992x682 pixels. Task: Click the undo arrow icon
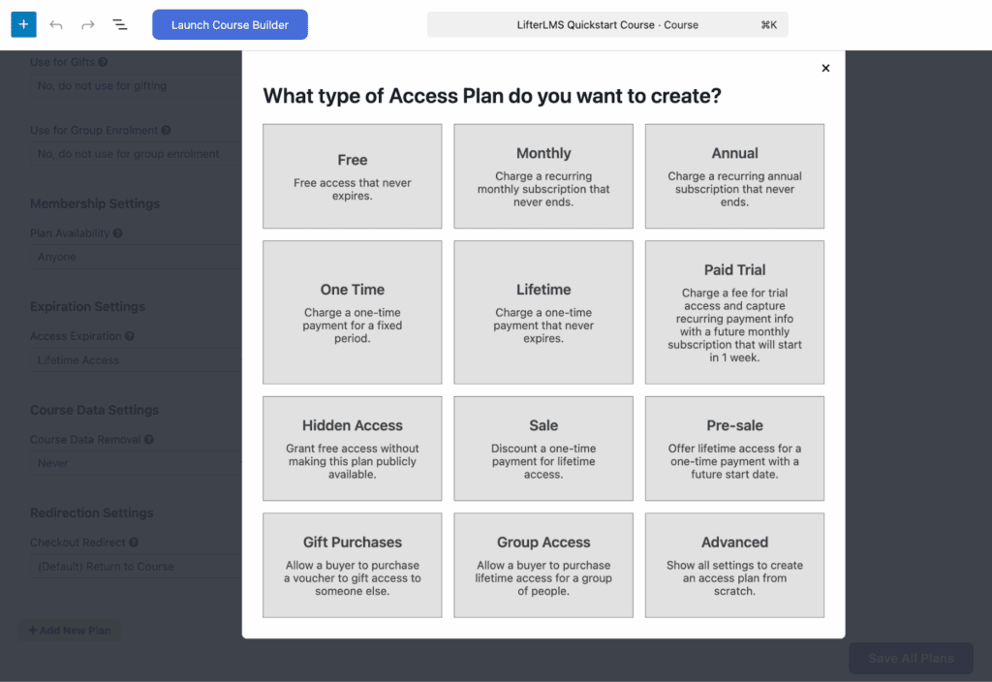(x=56, y=24)
